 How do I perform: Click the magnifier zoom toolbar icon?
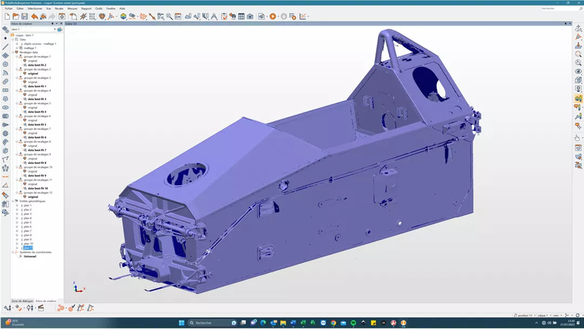[x=169, y=17]
